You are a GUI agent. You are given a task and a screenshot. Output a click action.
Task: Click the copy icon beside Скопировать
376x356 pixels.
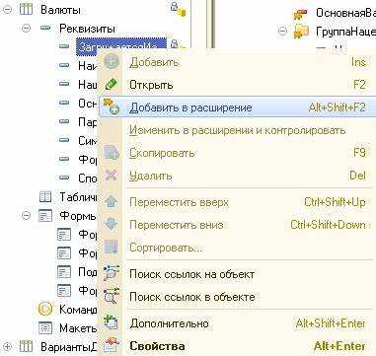click(x=112, y=153)
